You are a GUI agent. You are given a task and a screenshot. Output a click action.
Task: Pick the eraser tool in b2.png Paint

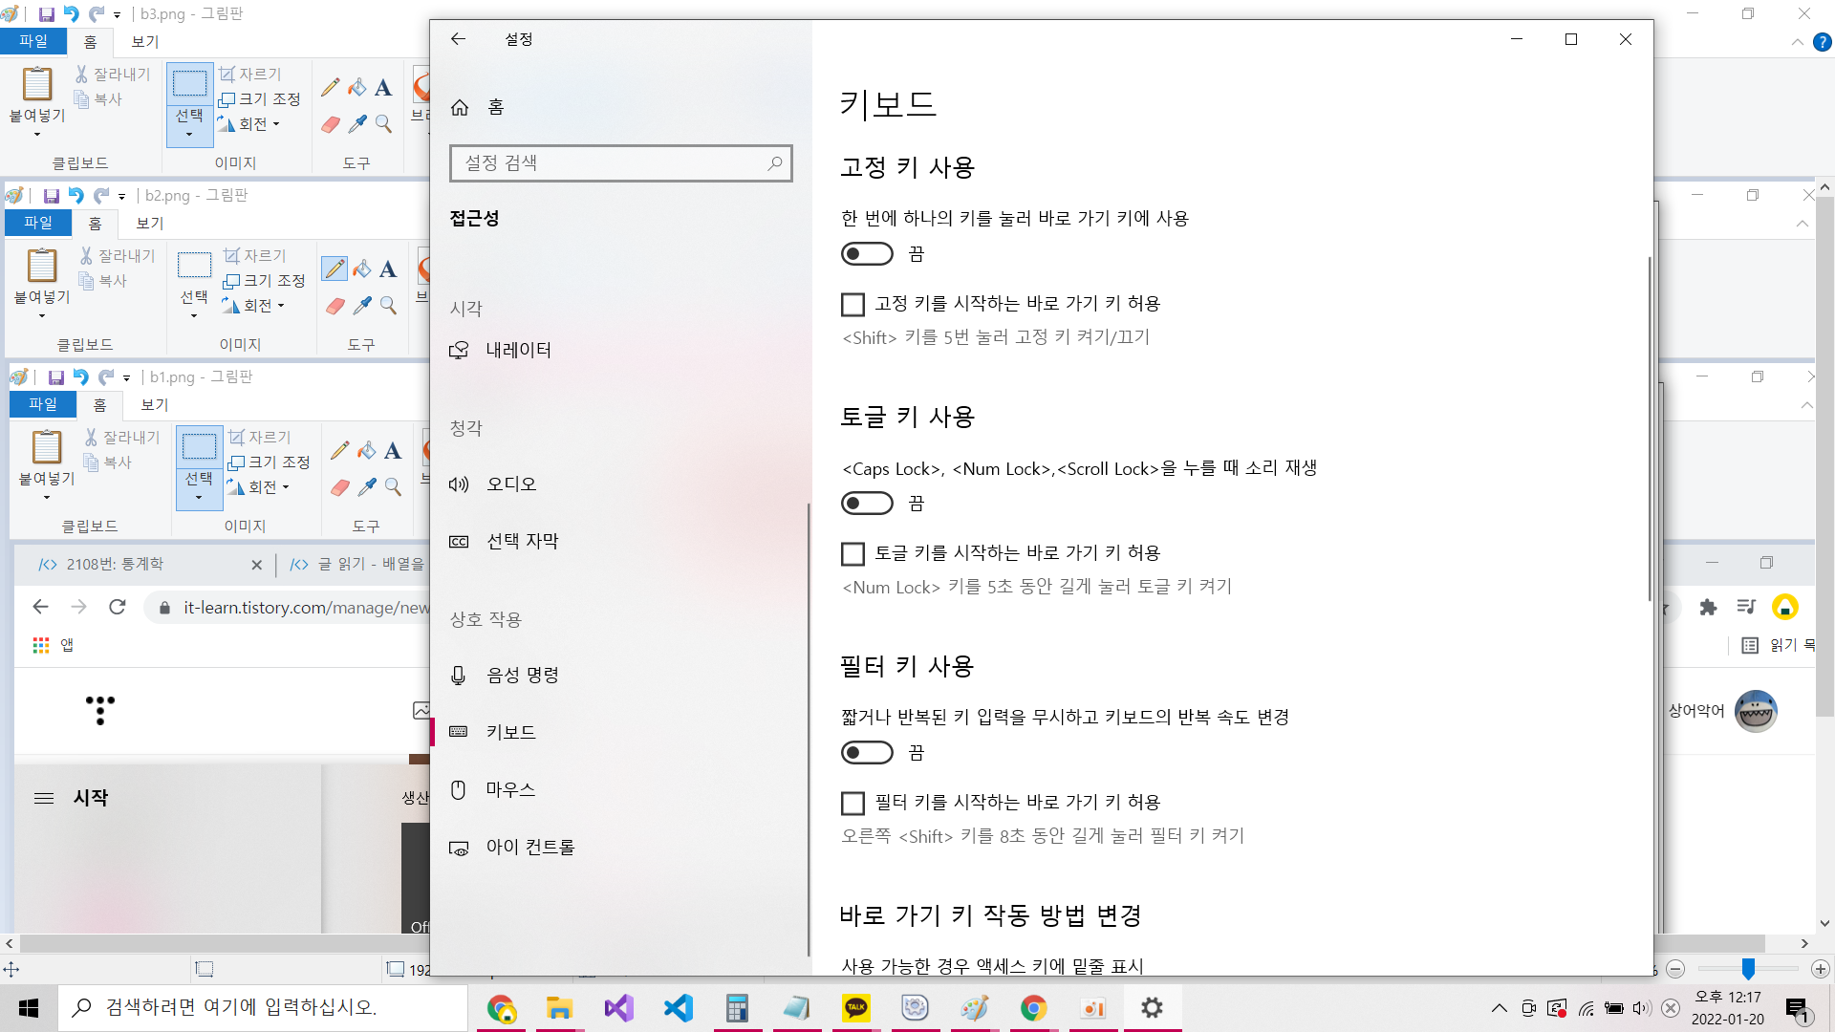coord(335,306)
